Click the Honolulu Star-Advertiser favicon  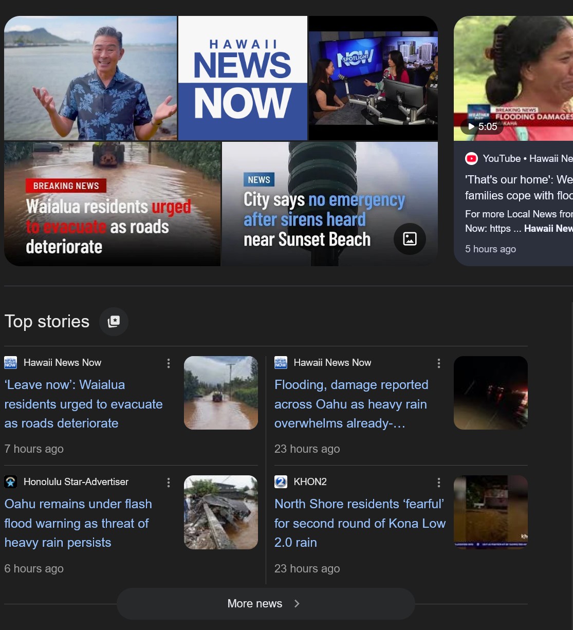pyautogui.click(x=11, y=482)
